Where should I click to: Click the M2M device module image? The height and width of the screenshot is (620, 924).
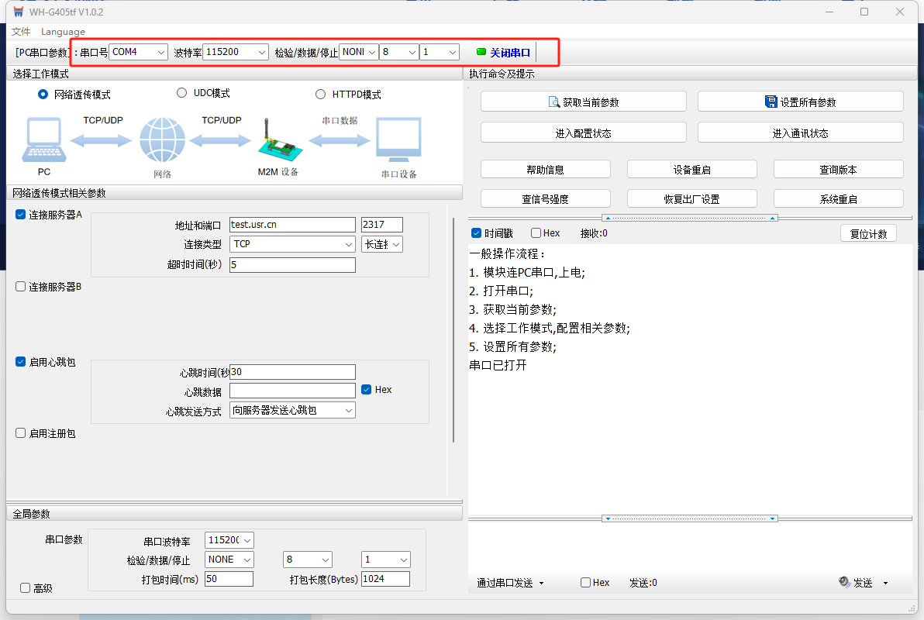tap(277, 142)
